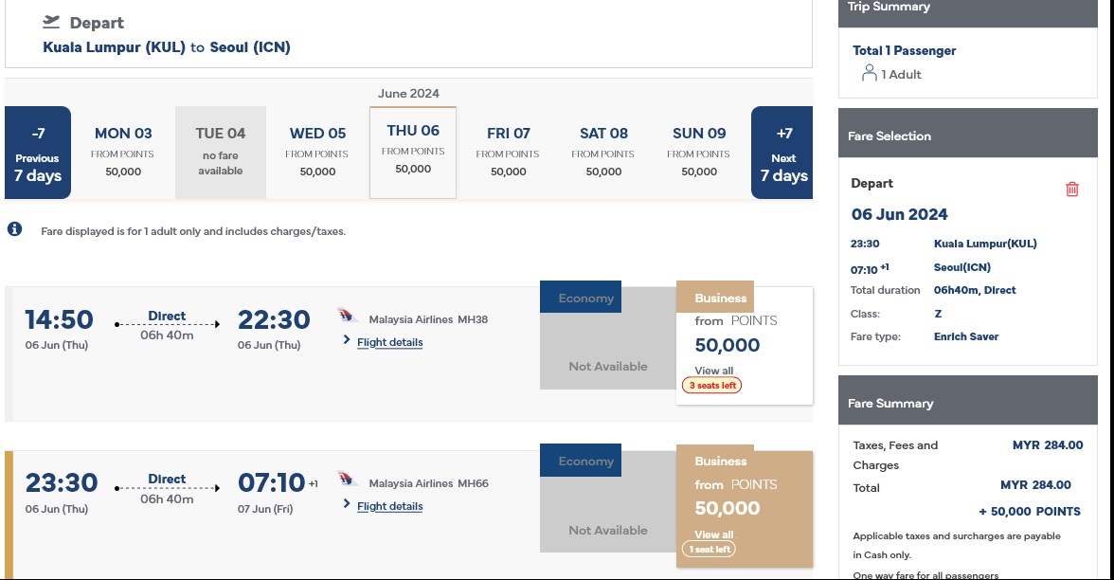This screenshot has height=580, width=1114.
Task: Click Malaysia Airlines logo for MH38
Action: pyautogui.click(x=348, y=317)
